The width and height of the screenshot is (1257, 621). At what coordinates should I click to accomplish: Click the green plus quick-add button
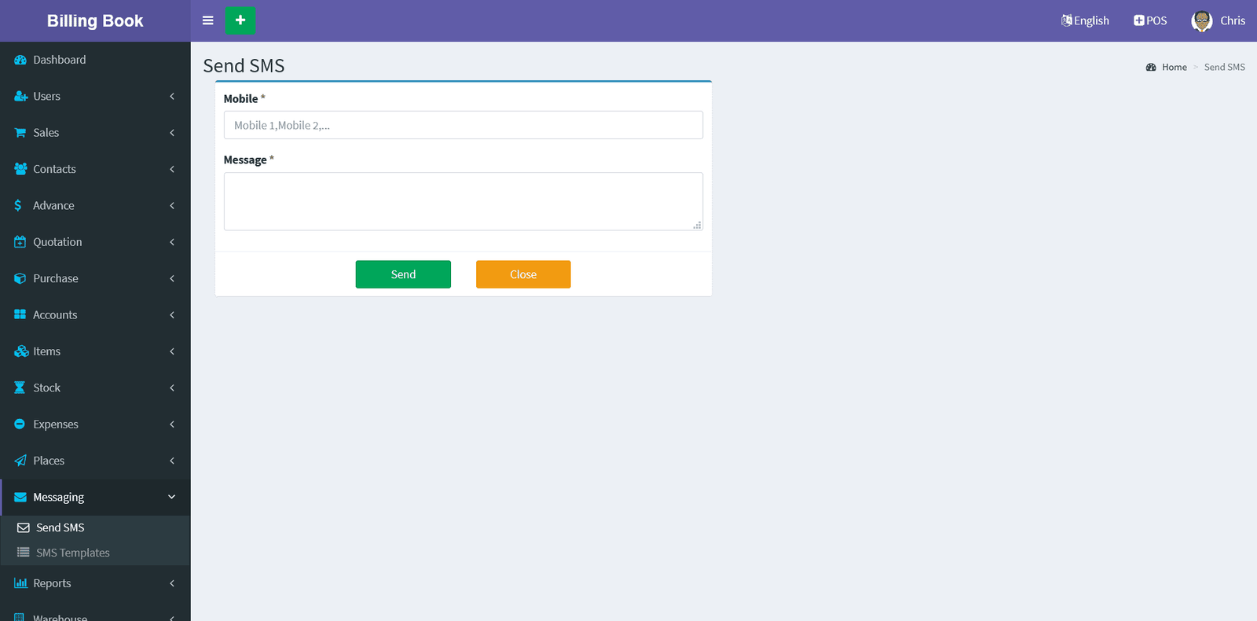[x=240, y=20]
